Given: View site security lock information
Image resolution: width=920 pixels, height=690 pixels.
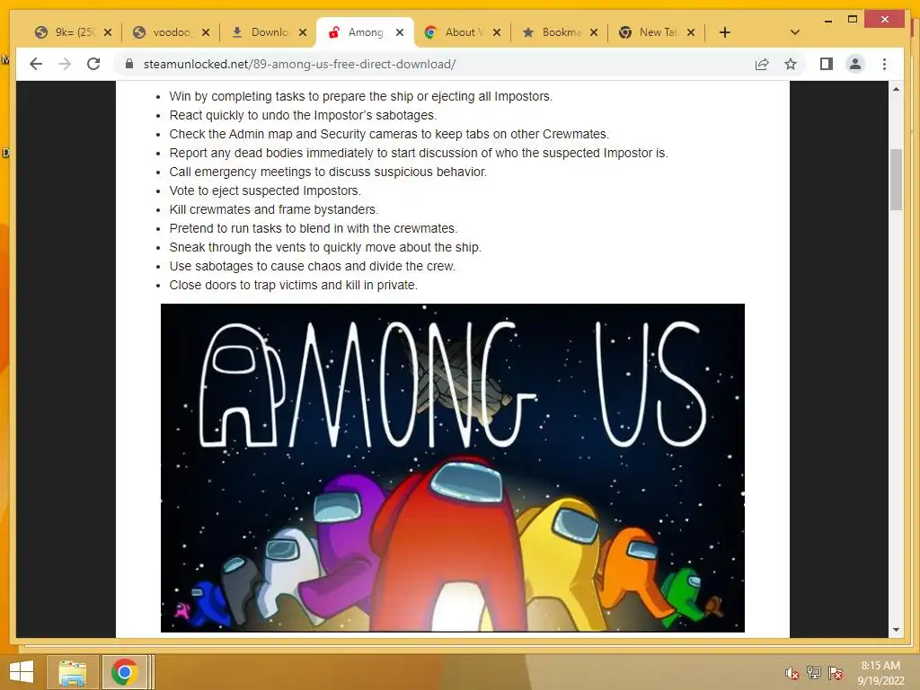Looking at the screenshot, I should (x=129, y=64).
